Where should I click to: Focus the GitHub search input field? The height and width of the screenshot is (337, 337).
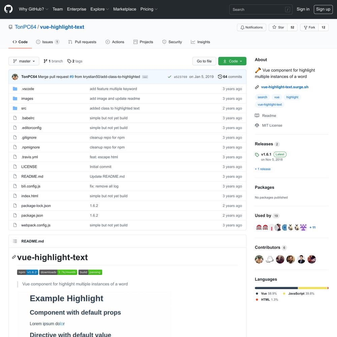point(261,9)
